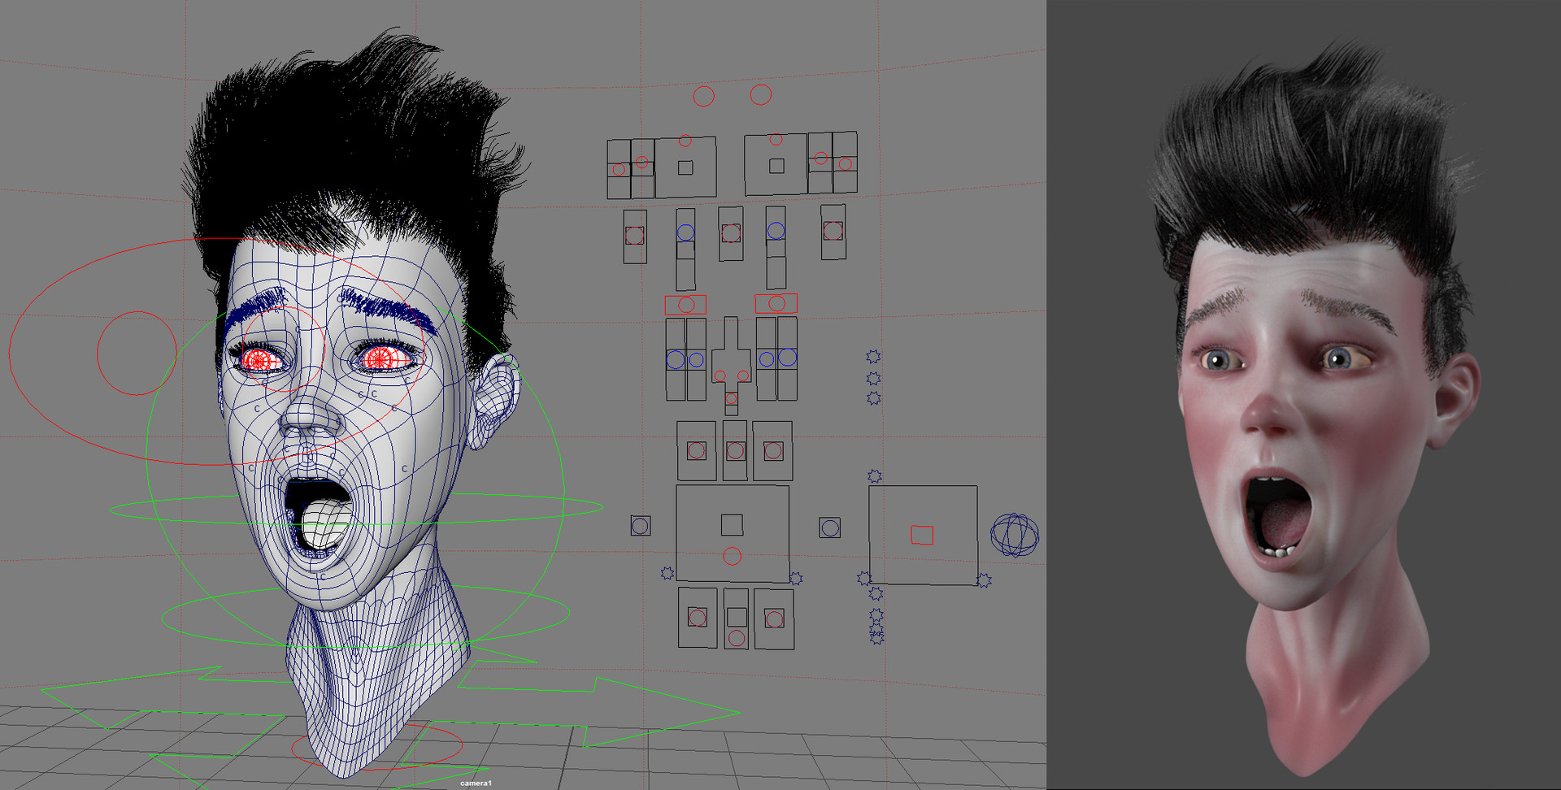Select the left lone red circle atop control panel
The height and width of the screenshot is (790, 1561).
pos(703,96)
